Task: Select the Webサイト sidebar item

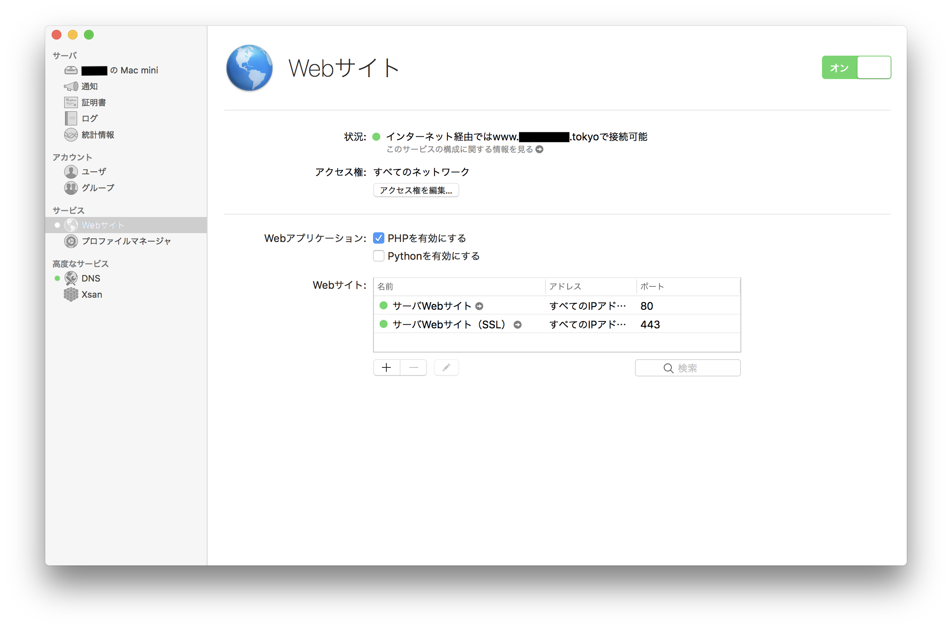Action: point(103,225)
